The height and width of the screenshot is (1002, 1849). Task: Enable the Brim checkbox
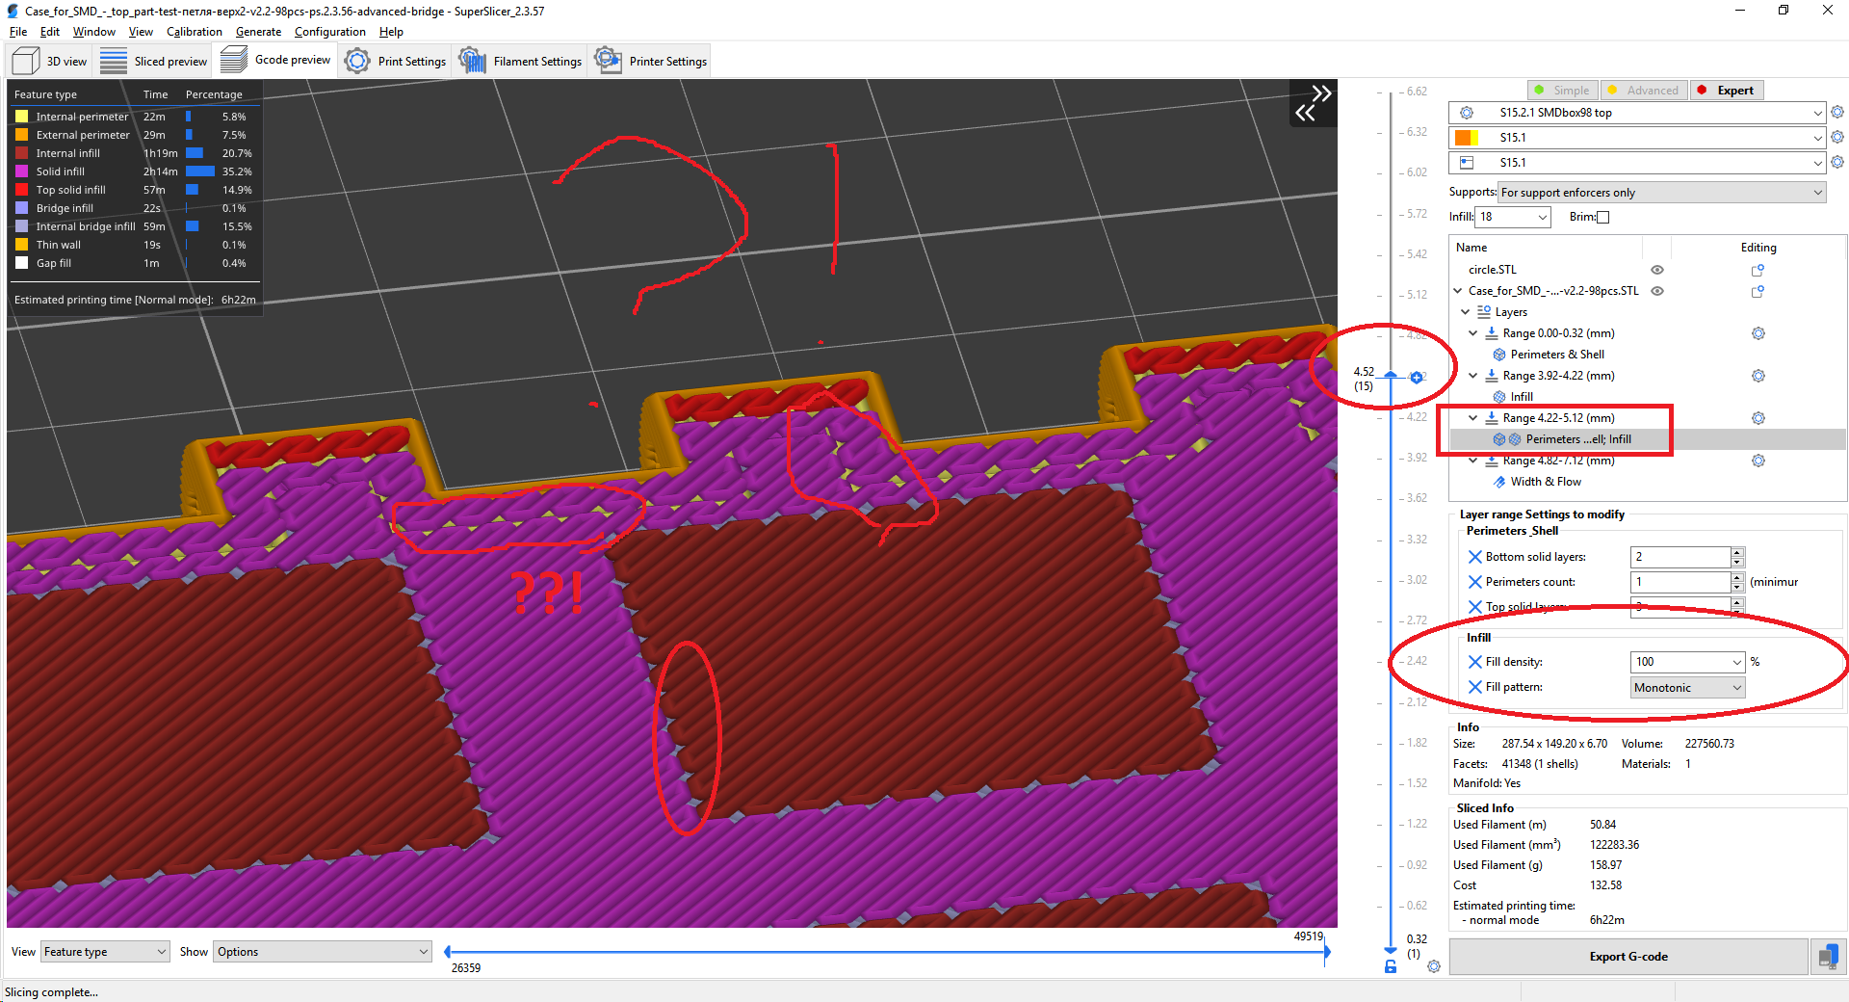(1602, 217)
